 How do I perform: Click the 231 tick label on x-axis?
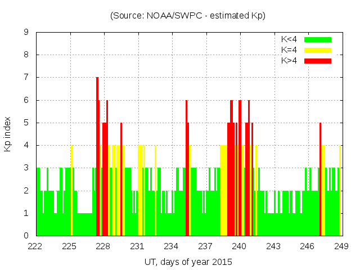(x=137, y=246)
